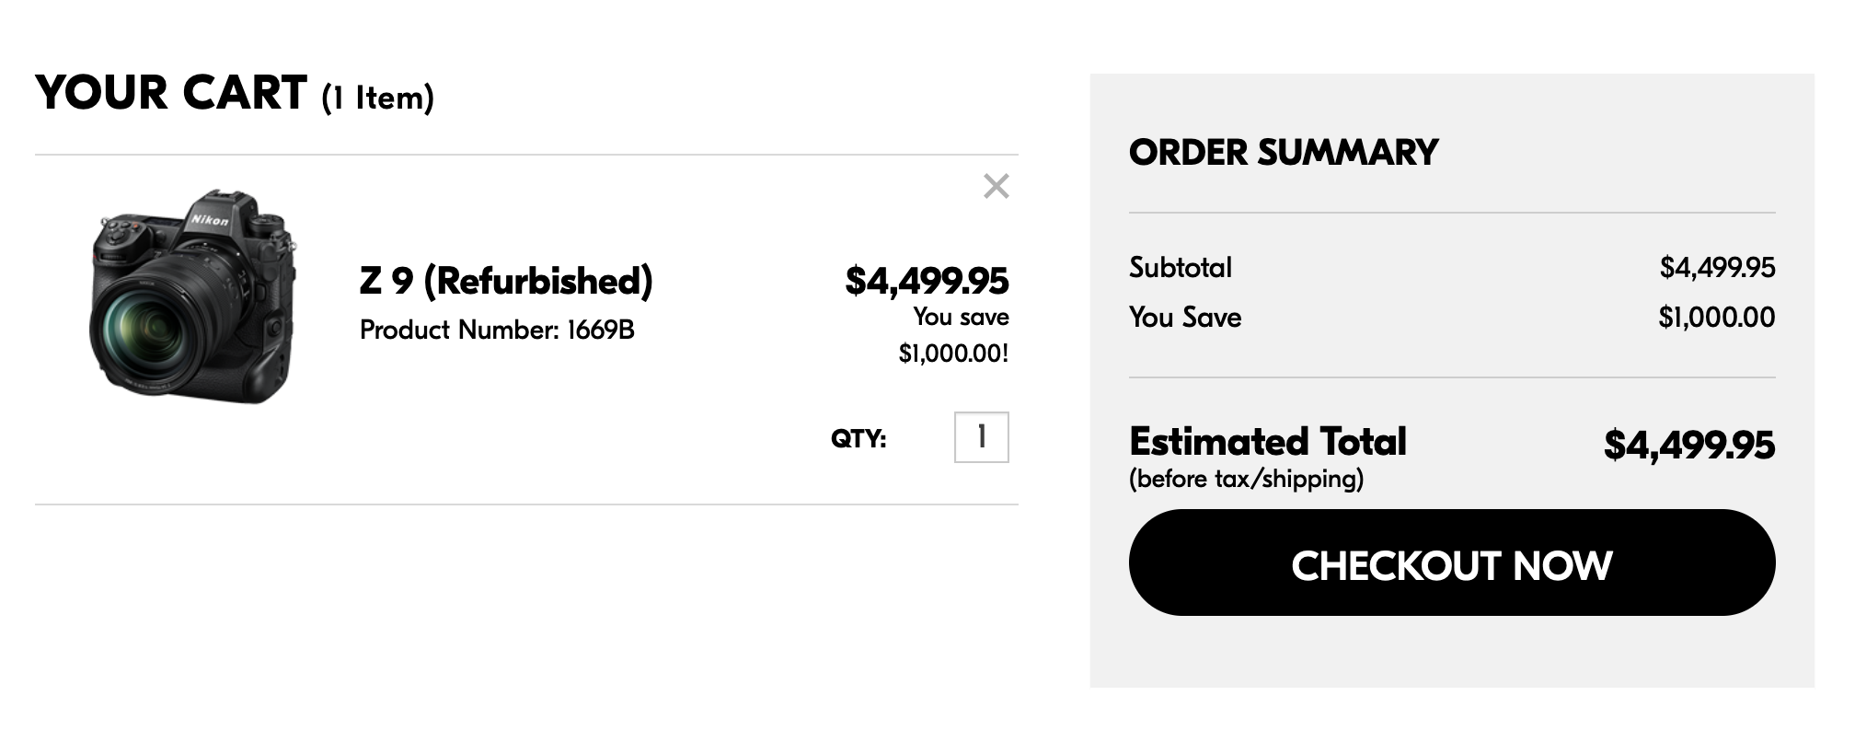Click the $1,000.00! savings text in cart row
This screenshot has height=742, width=1855.
(x=953, y=353)
